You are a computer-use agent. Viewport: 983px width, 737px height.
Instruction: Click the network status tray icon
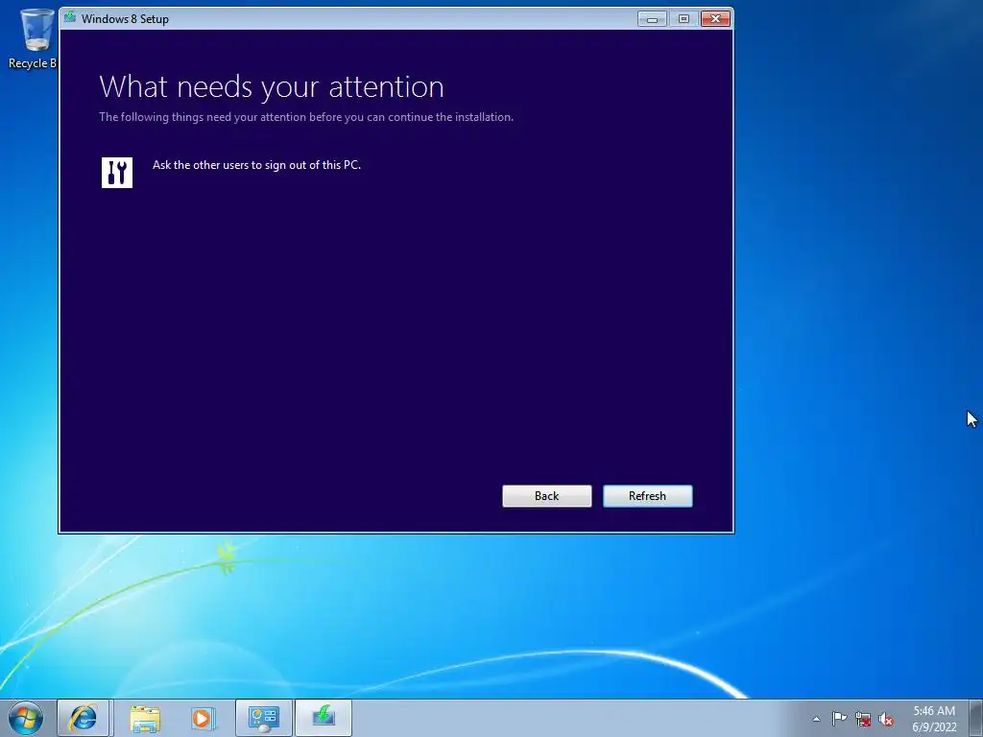[863, 719]
